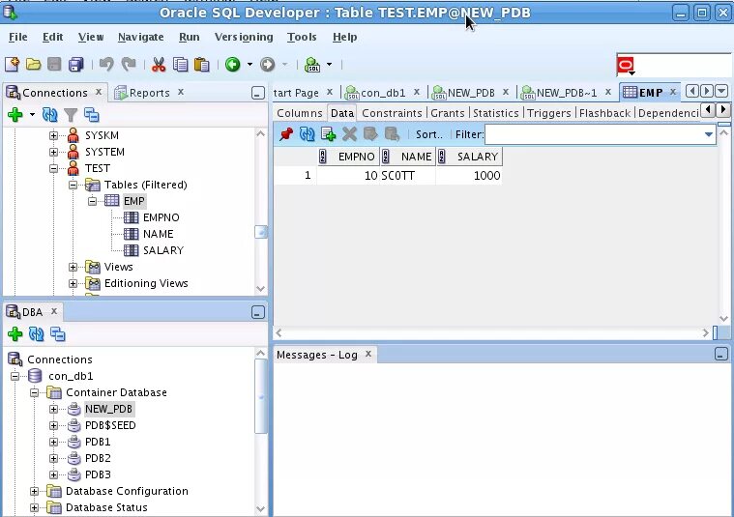Click the Redo toolbar icon
Viewport: 734px width, 517px height.
[129, 64]
